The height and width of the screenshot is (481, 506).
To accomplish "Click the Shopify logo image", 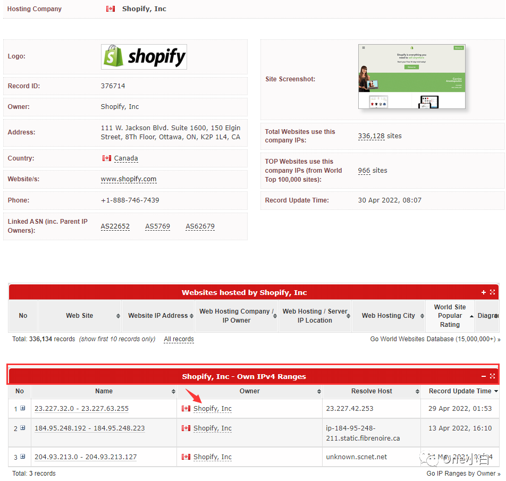I will point(144,57).
